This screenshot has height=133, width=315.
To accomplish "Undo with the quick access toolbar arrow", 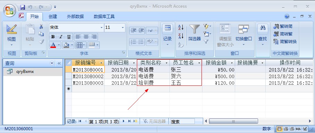I will click(x=30, y=7).
